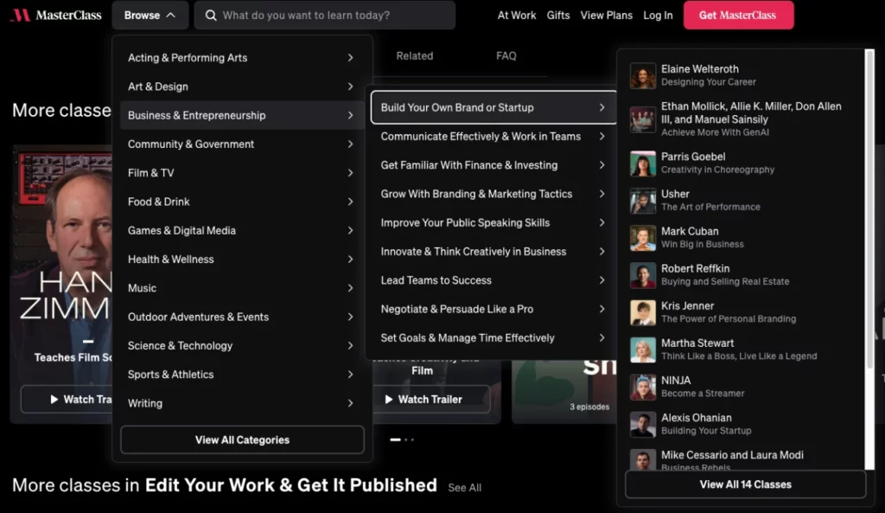This screenshot has height=513, width=885.
Task: Open the 3 episodes series card
Action: [563, 392]
